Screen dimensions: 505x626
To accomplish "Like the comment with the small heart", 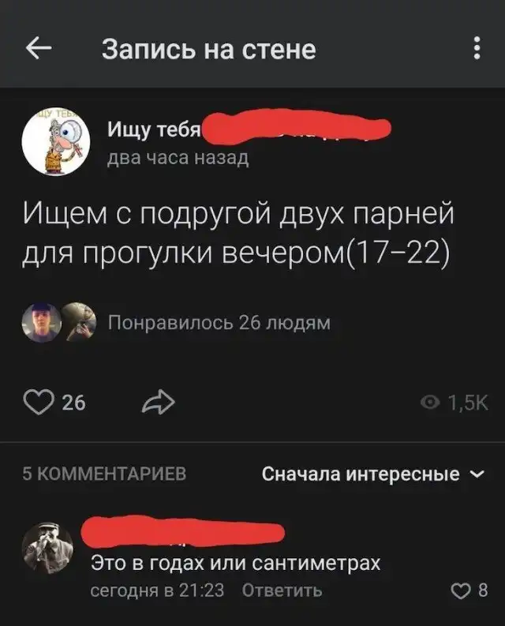I will pos(461,590).
